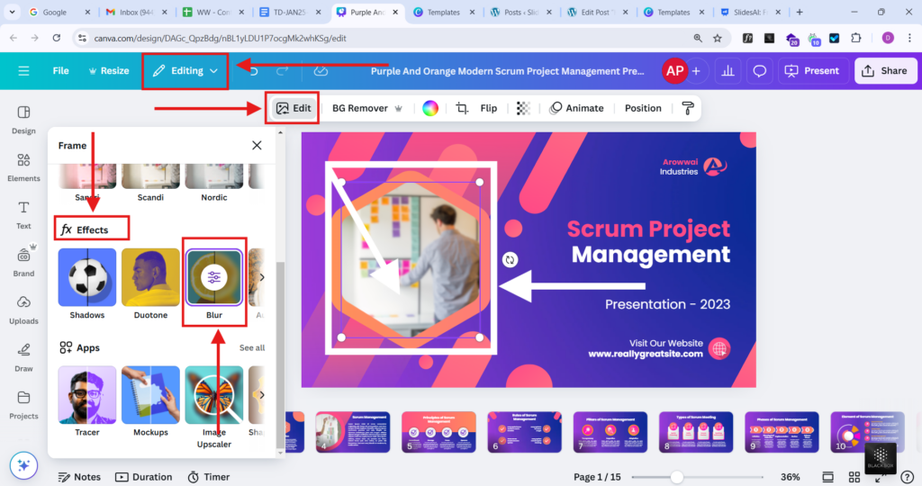This screenshot has width=922, height=486.
Task: Open the analytics chart icon
Action: 728,71
